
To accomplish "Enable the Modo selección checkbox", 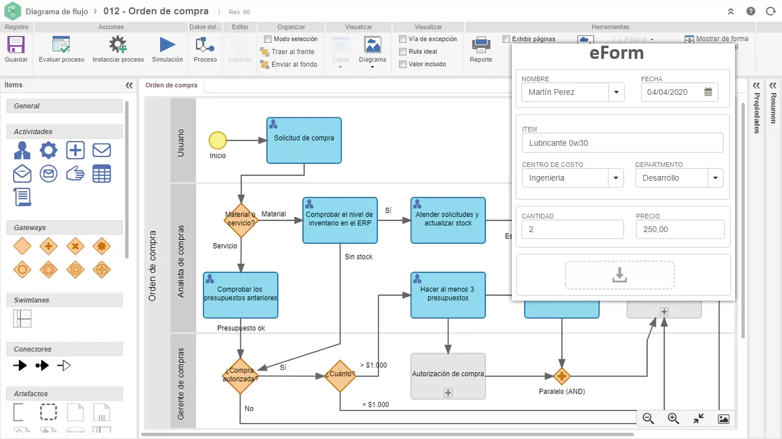I will pyautogui.click(x=268, y=39).
